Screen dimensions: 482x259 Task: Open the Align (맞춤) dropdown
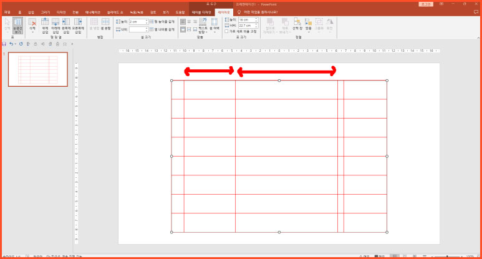coord(308,26)
